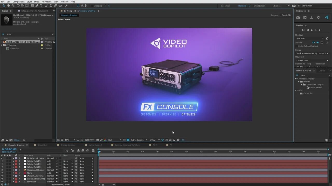Toggle Motion Blur switch in timeline
The width and height of the screenshot is (332, 186).
tap(87, 150)
